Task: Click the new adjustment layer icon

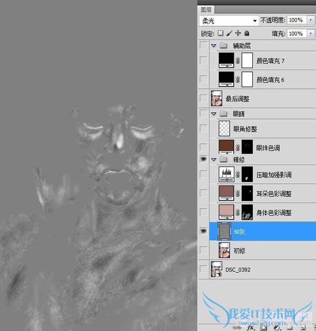Action: [x=277, y=328]
